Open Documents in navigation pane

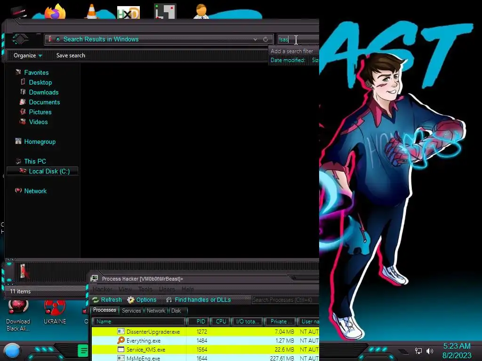coord(44,102)
